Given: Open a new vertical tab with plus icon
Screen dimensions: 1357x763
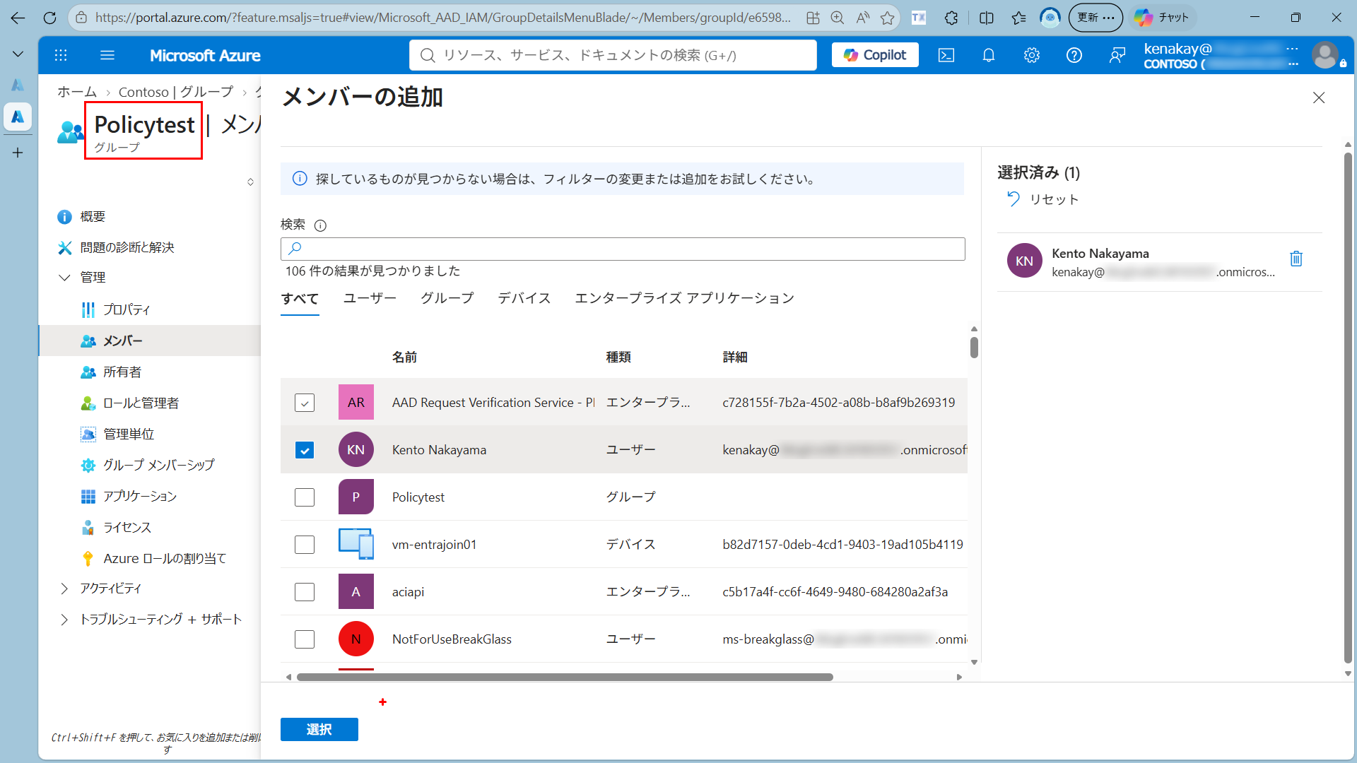Looking at the screenshot, I should tap(18, 153).
